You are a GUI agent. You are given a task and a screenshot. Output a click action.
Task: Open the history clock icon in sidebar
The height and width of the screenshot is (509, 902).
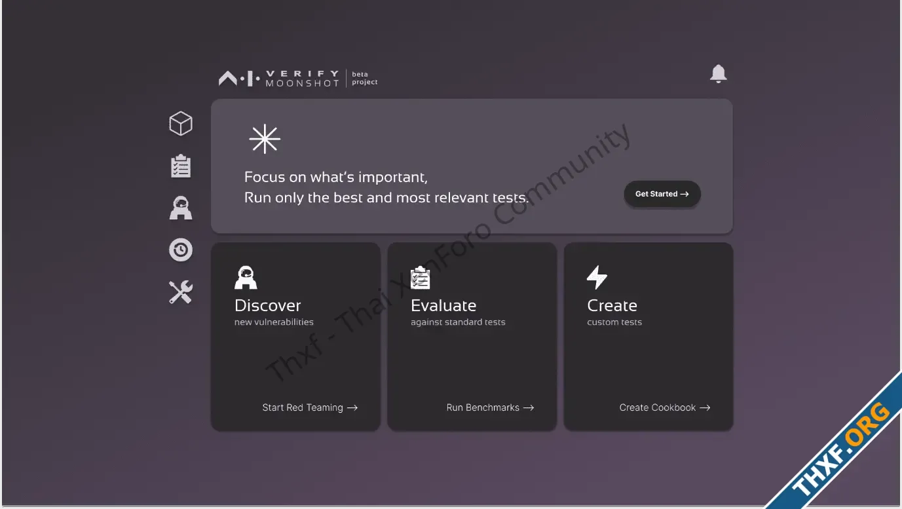pyautogui.click(x=181, y=250)
